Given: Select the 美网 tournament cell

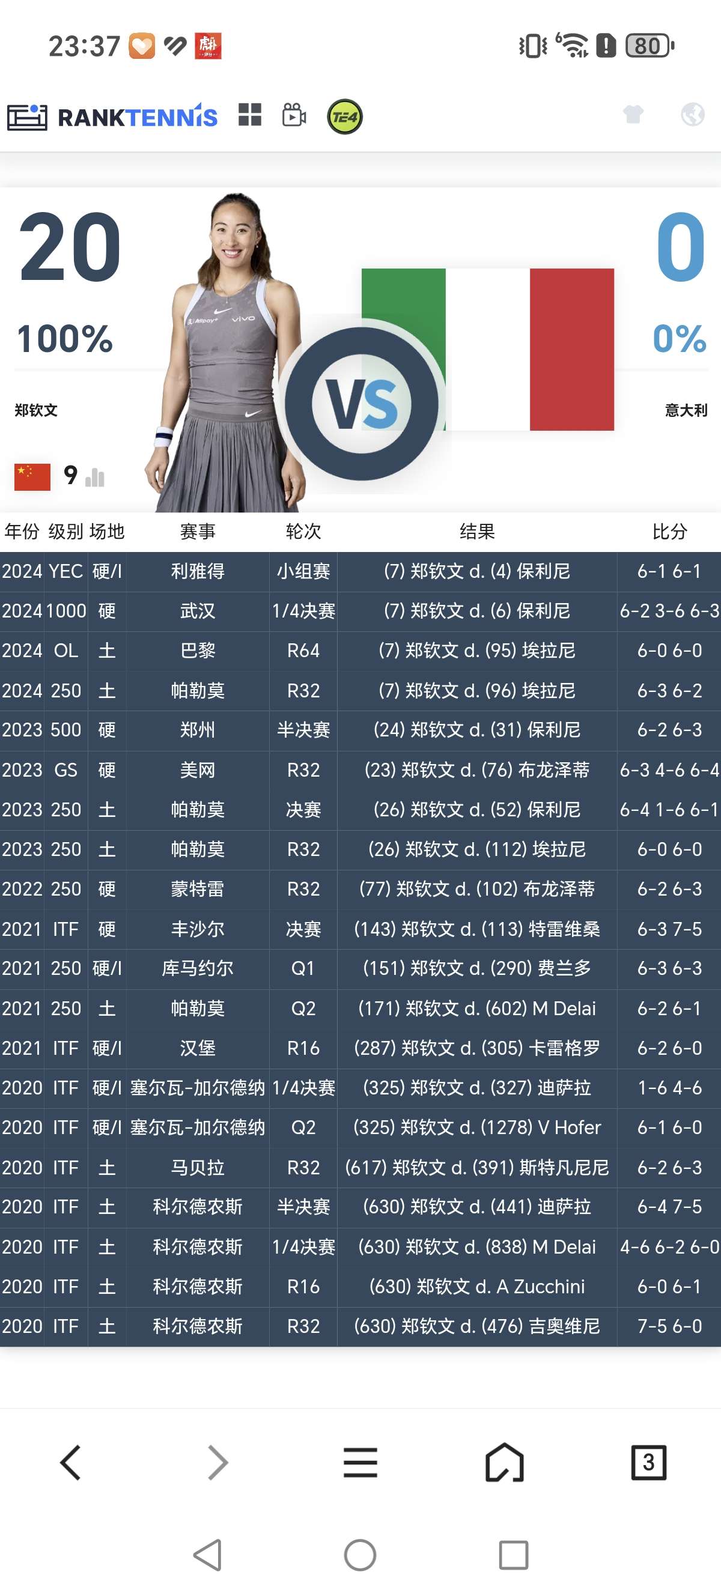Looking at the screenshot, I should point(198,770).
